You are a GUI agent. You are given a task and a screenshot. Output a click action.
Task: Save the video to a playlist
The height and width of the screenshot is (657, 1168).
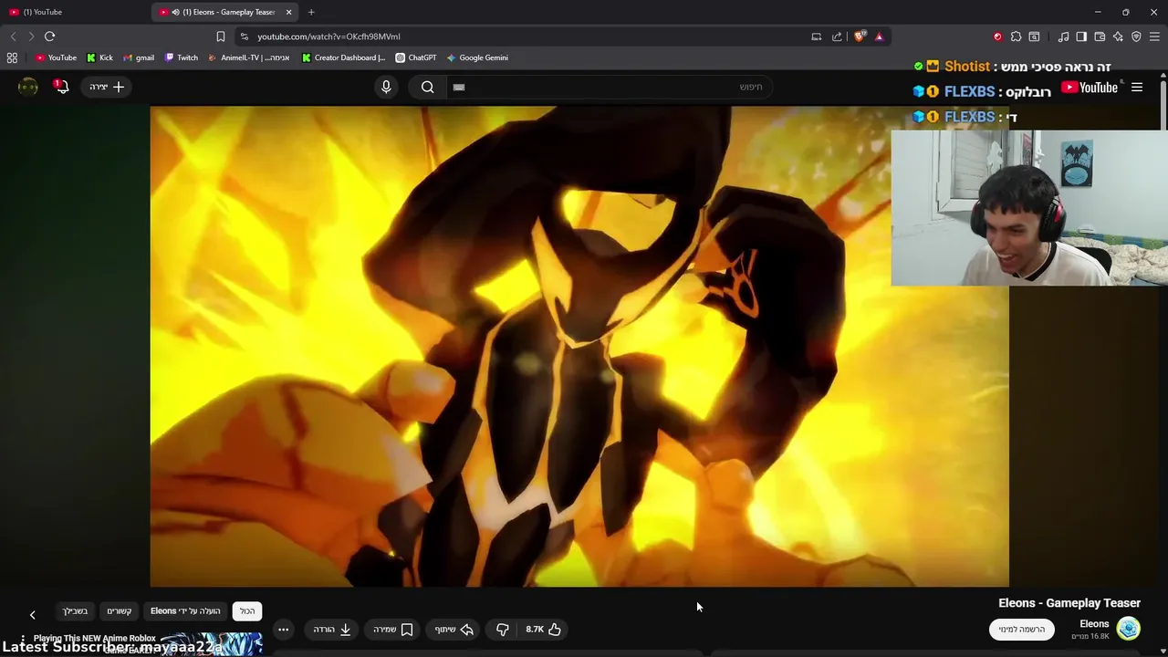393,630
